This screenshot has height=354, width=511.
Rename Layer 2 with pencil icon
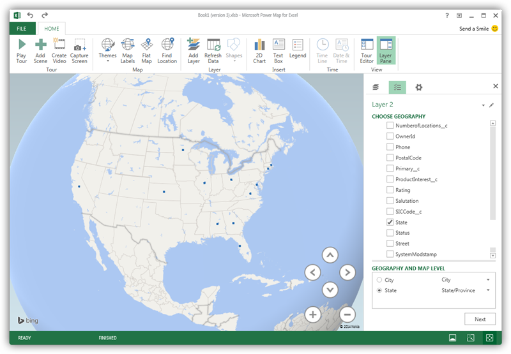coord(491,105)
